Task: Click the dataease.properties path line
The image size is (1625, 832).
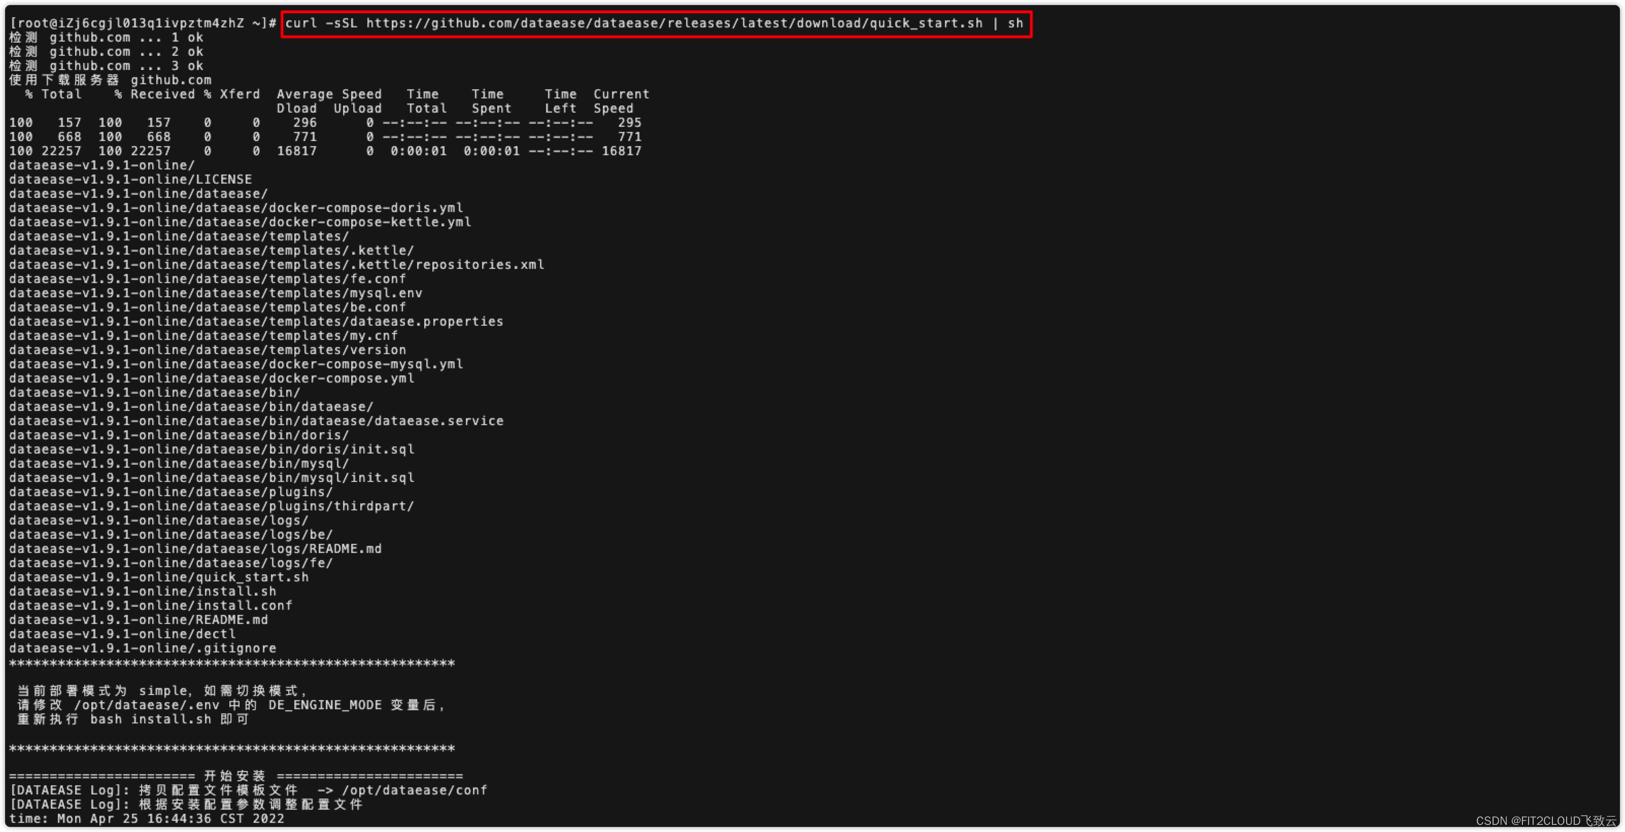Action: tap(256, 322)
